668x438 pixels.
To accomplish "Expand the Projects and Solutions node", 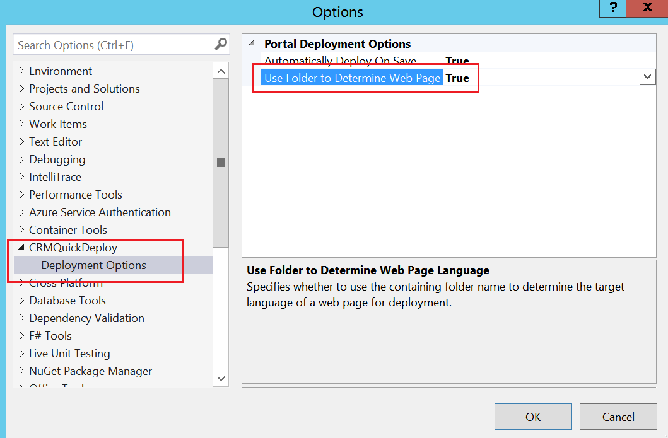I will tap(22, 89).
